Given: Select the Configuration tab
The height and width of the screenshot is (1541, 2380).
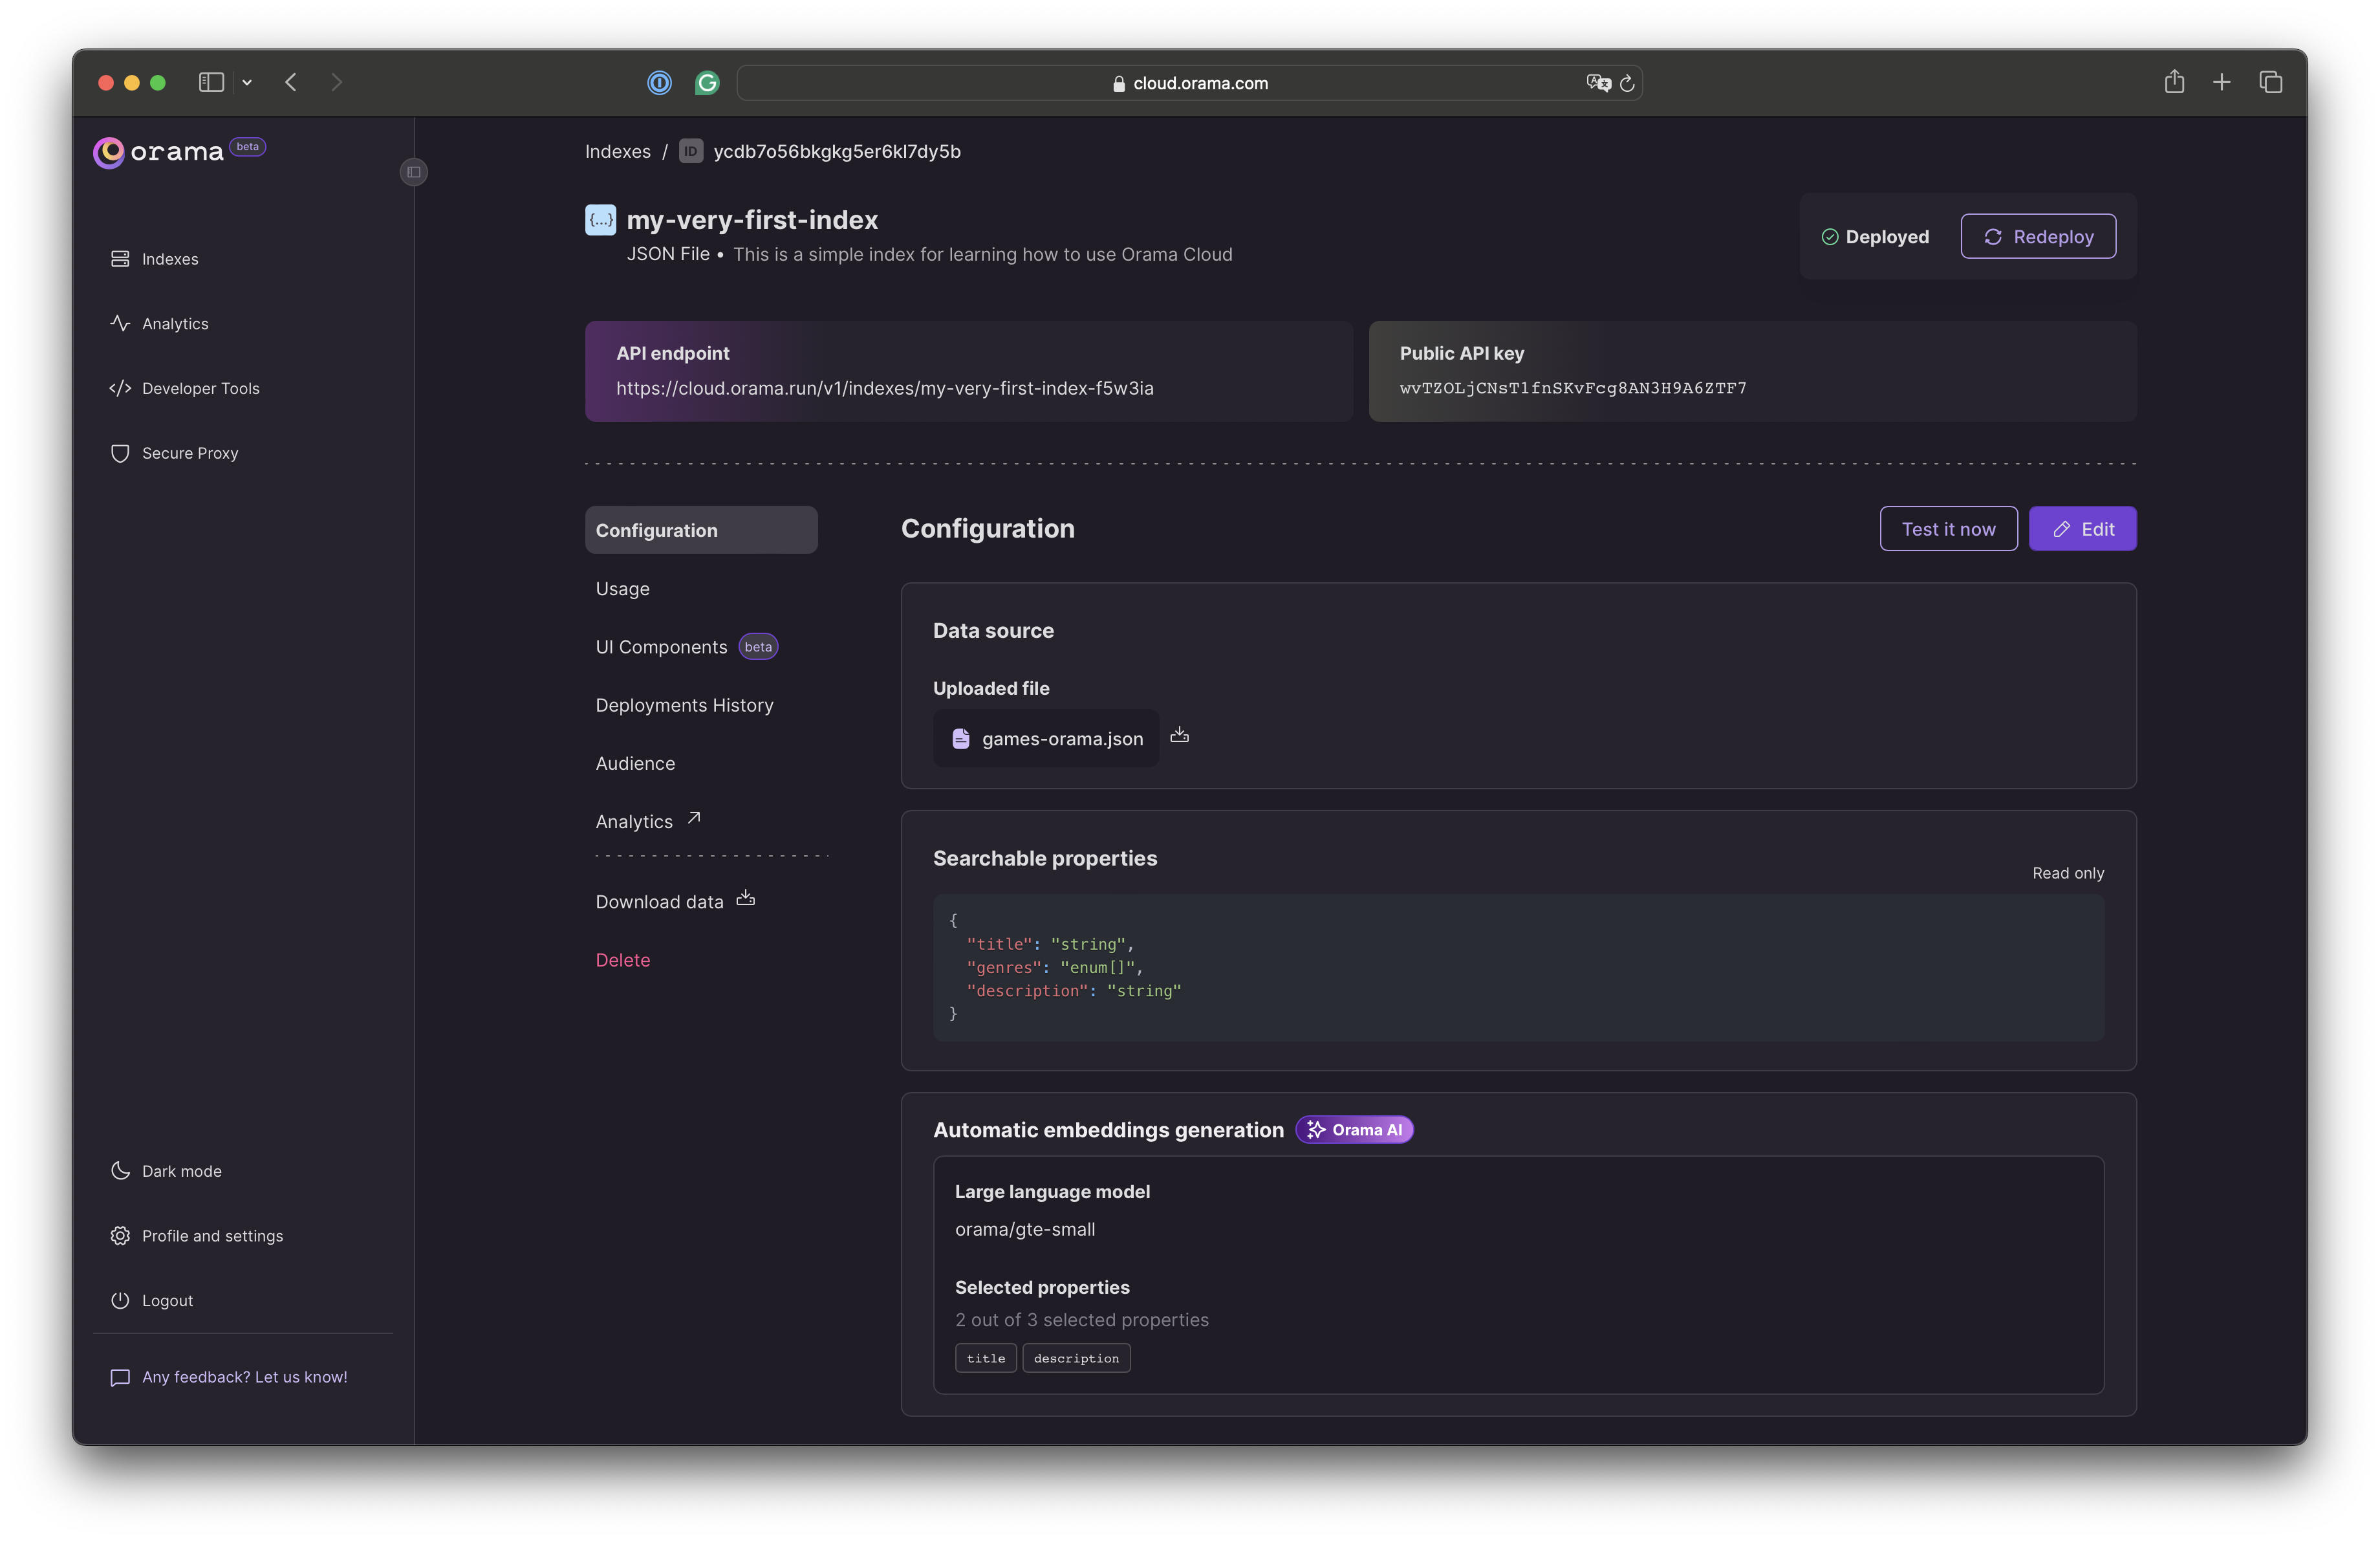Looking at the screenshot, I should (x=701, y=530).
